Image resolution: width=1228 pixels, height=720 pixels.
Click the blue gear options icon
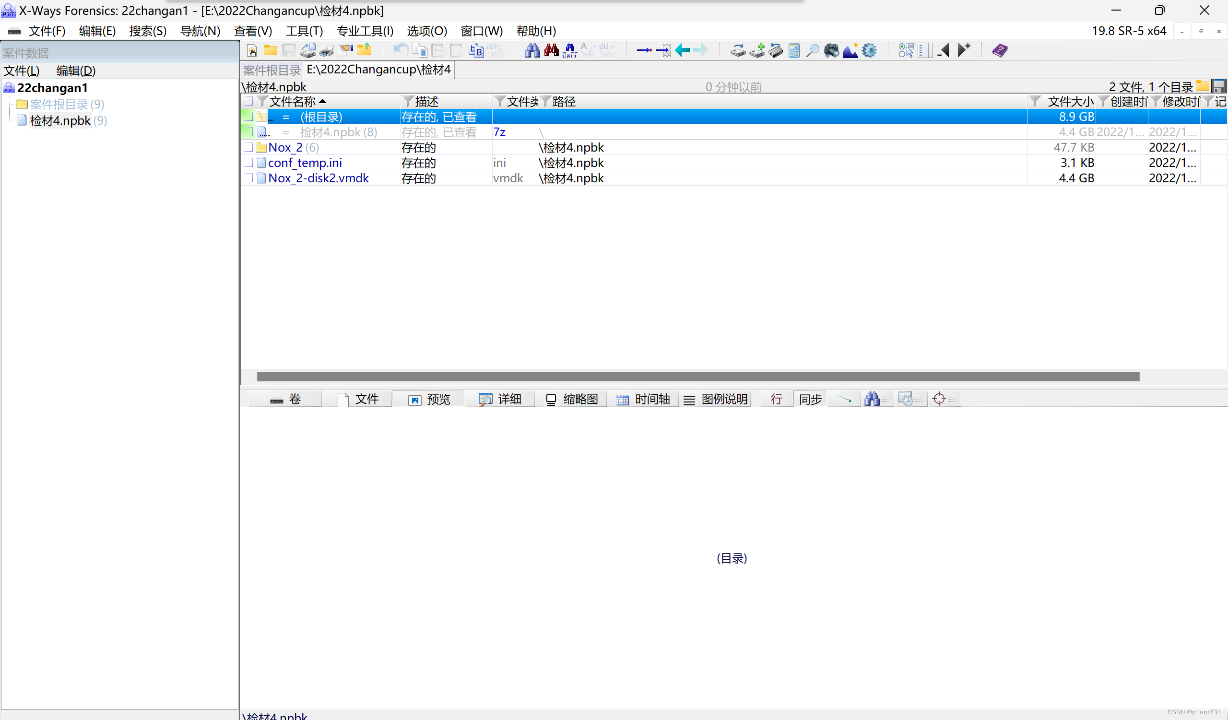[x=869, y=50]
